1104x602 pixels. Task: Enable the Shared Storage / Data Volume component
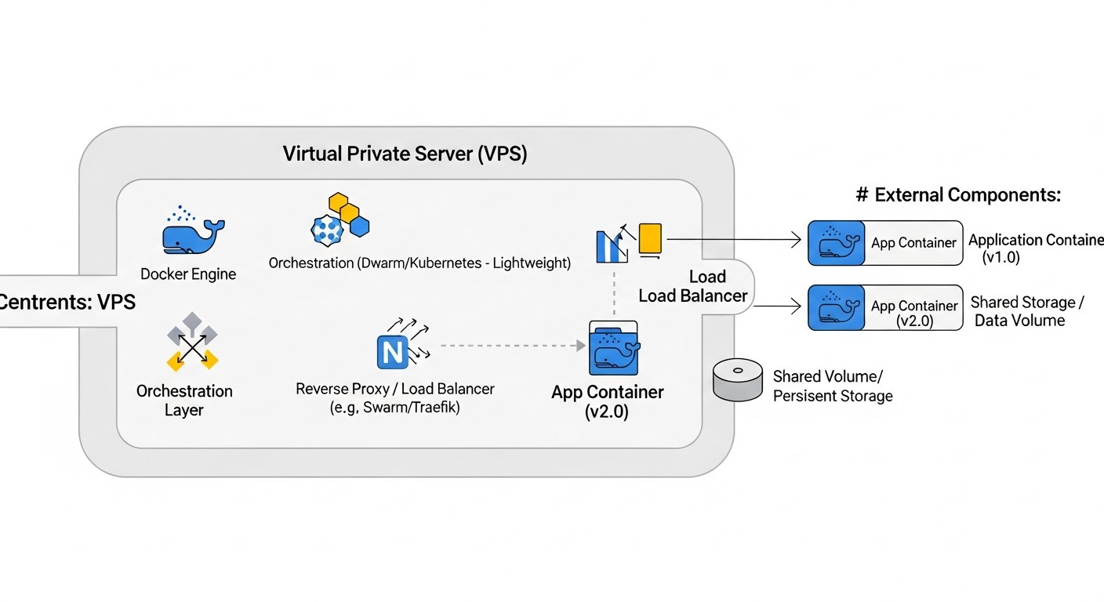click(1027, 310)
